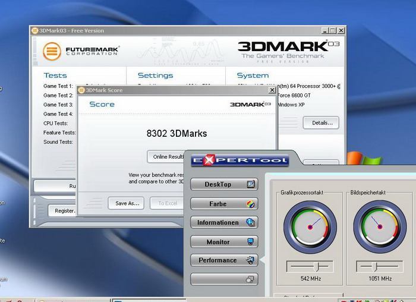Click the System heading in 3DMark03
Image resolution: width=416 pixels, height=302 pixels.
[x=253, y=75]
